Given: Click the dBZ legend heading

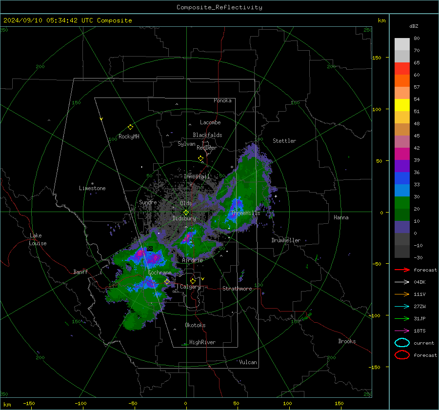Looking at the screenshot, I should click(x=414, y=26).
